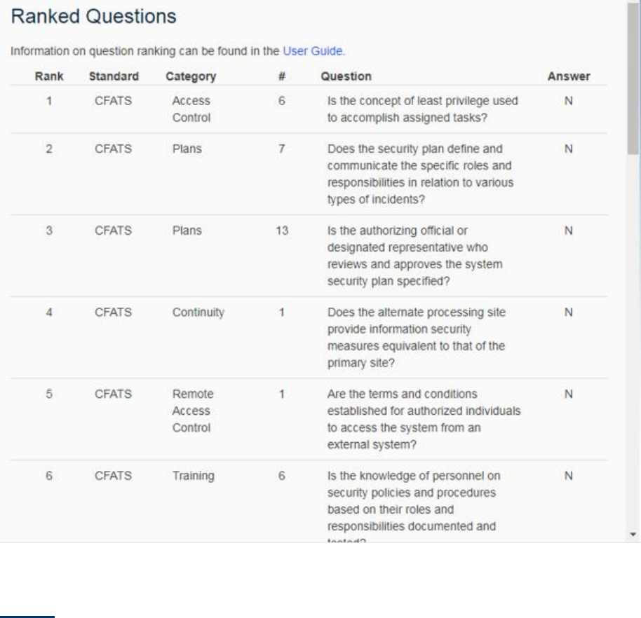Click the Access Control category cell
Screen dimensions: 641x618
191,109
